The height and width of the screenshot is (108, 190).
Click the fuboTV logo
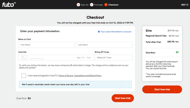pyautogui.click(x=9, y=5)
